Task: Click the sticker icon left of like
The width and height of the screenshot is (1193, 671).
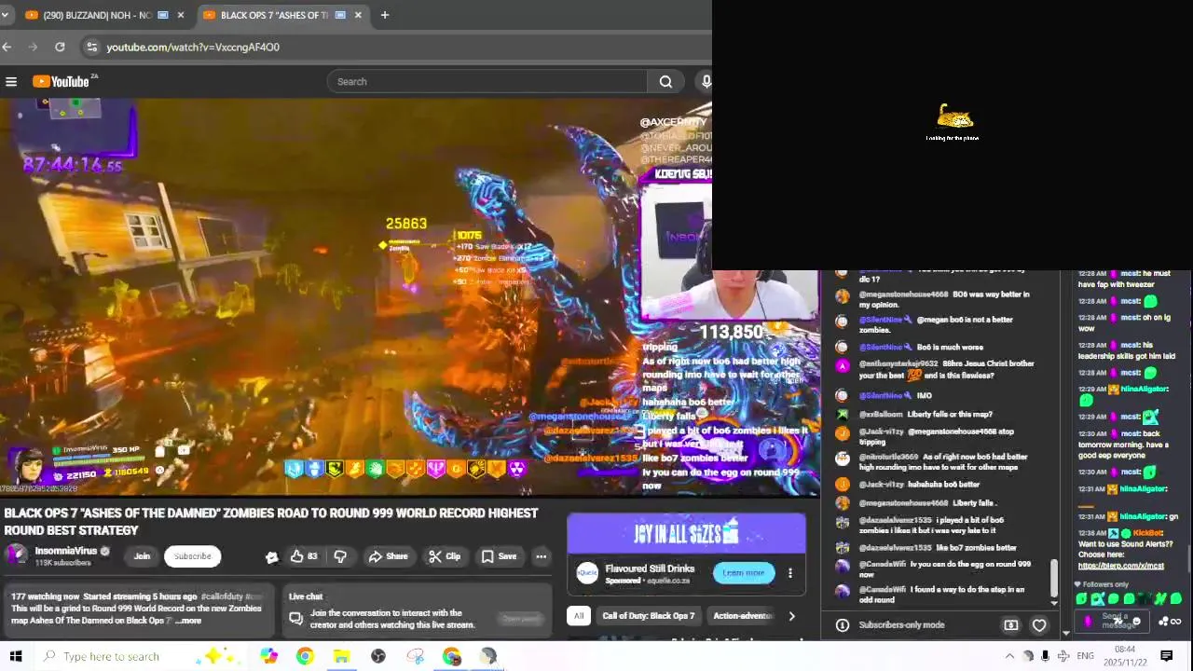Action: (271, 557)
